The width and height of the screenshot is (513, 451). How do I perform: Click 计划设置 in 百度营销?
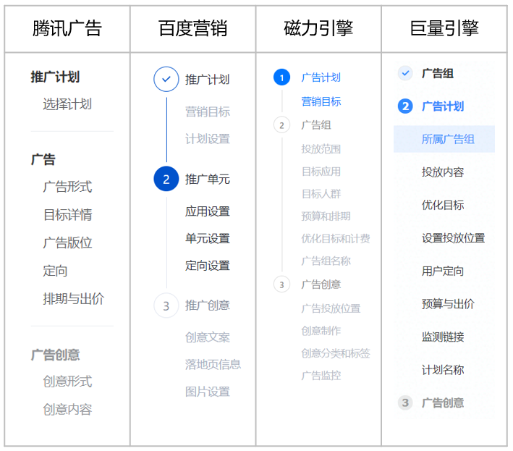point(208,139)
